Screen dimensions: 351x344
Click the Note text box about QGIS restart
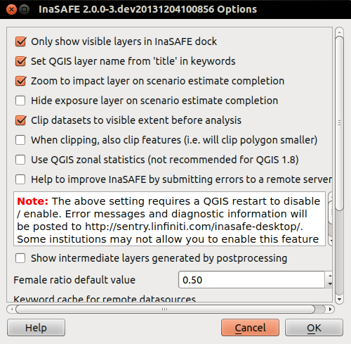click(x=169, y=219)
